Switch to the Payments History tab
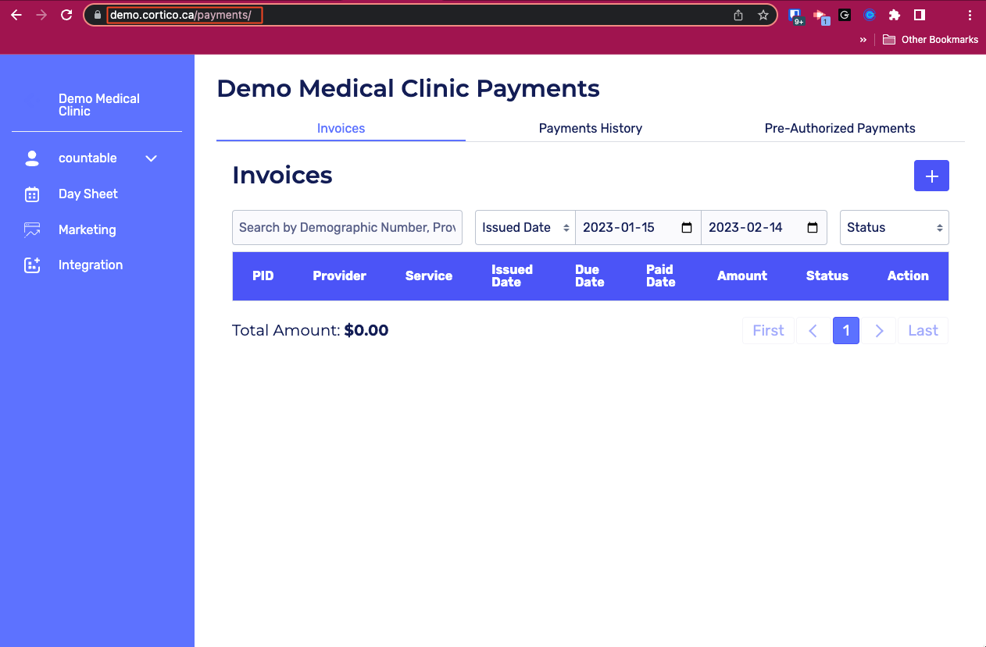986x647 pixels. click(x=590, y=128)
